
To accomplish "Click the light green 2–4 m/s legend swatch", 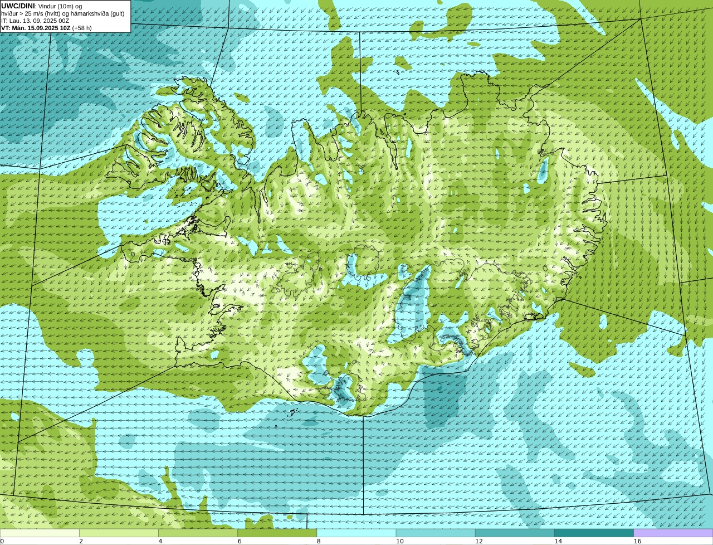I will 119,533.
